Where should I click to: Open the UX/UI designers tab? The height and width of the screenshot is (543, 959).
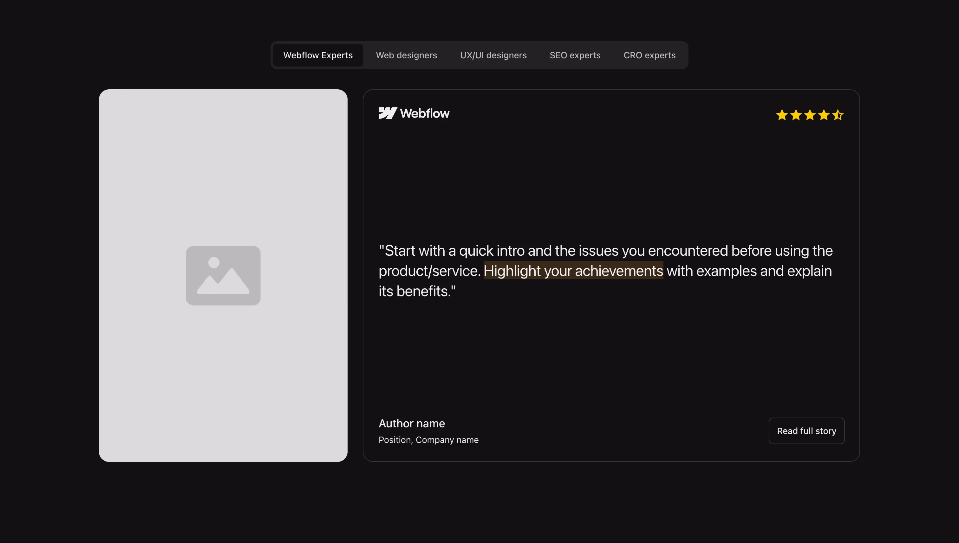493,55
